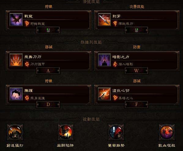Click the left mouse button binding under 戰寵

[x=48, y=30]
